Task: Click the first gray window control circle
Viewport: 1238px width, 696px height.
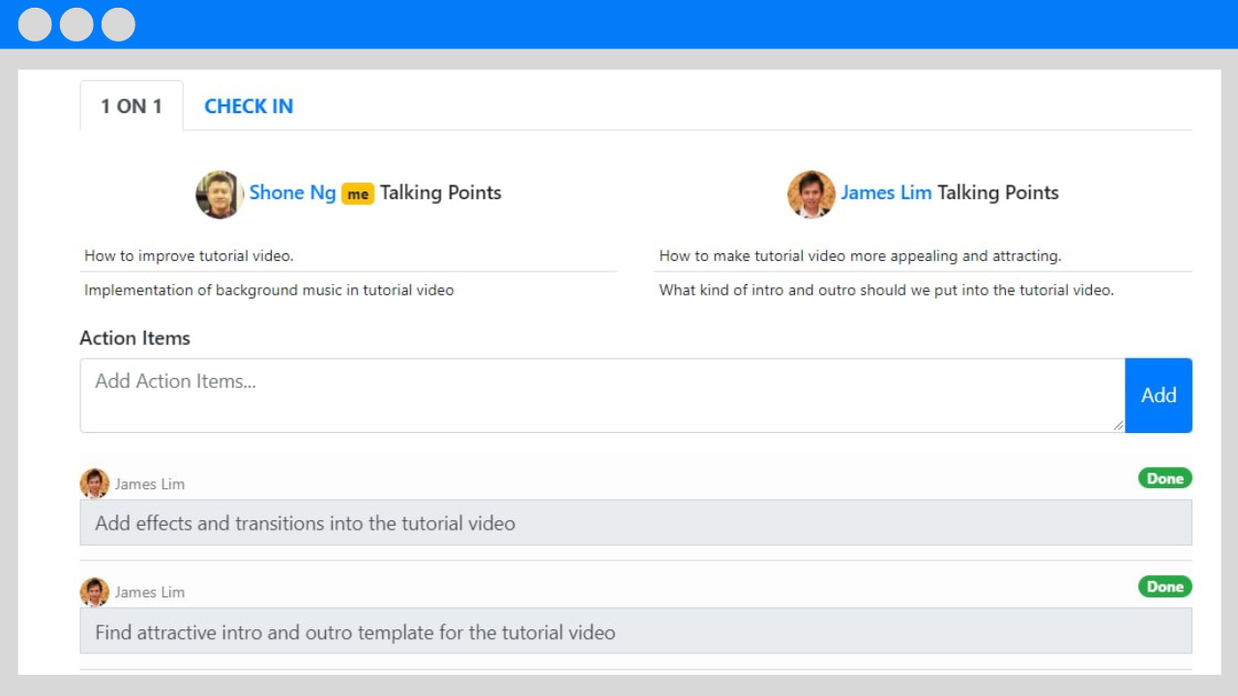Action: tap(35, 24)
